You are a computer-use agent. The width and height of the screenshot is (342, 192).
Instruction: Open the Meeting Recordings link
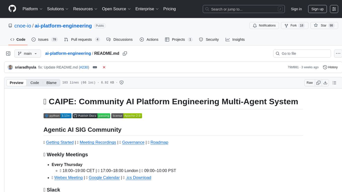point(98,142)
